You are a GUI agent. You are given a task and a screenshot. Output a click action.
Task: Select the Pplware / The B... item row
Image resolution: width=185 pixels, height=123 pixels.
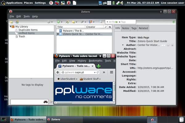tap(84, 31)
